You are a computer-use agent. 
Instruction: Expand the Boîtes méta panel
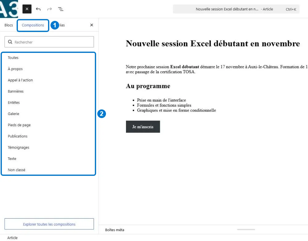[x=115, y=230]
